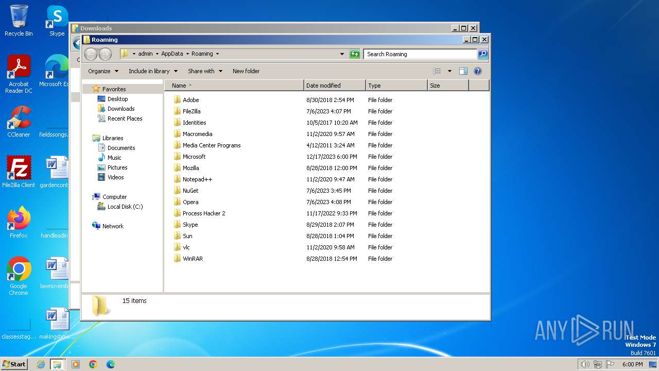Click Windows Explorer taskbar button

pos(57,364)
